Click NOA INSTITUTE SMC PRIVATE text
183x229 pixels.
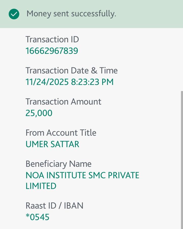[x=82, y=175]
